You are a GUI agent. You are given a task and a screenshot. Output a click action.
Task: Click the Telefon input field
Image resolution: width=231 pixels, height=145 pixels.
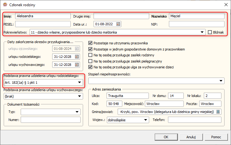[x=196, y=120]
